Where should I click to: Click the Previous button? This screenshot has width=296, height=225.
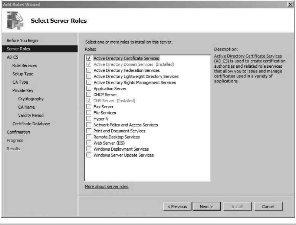pos(177,206)
